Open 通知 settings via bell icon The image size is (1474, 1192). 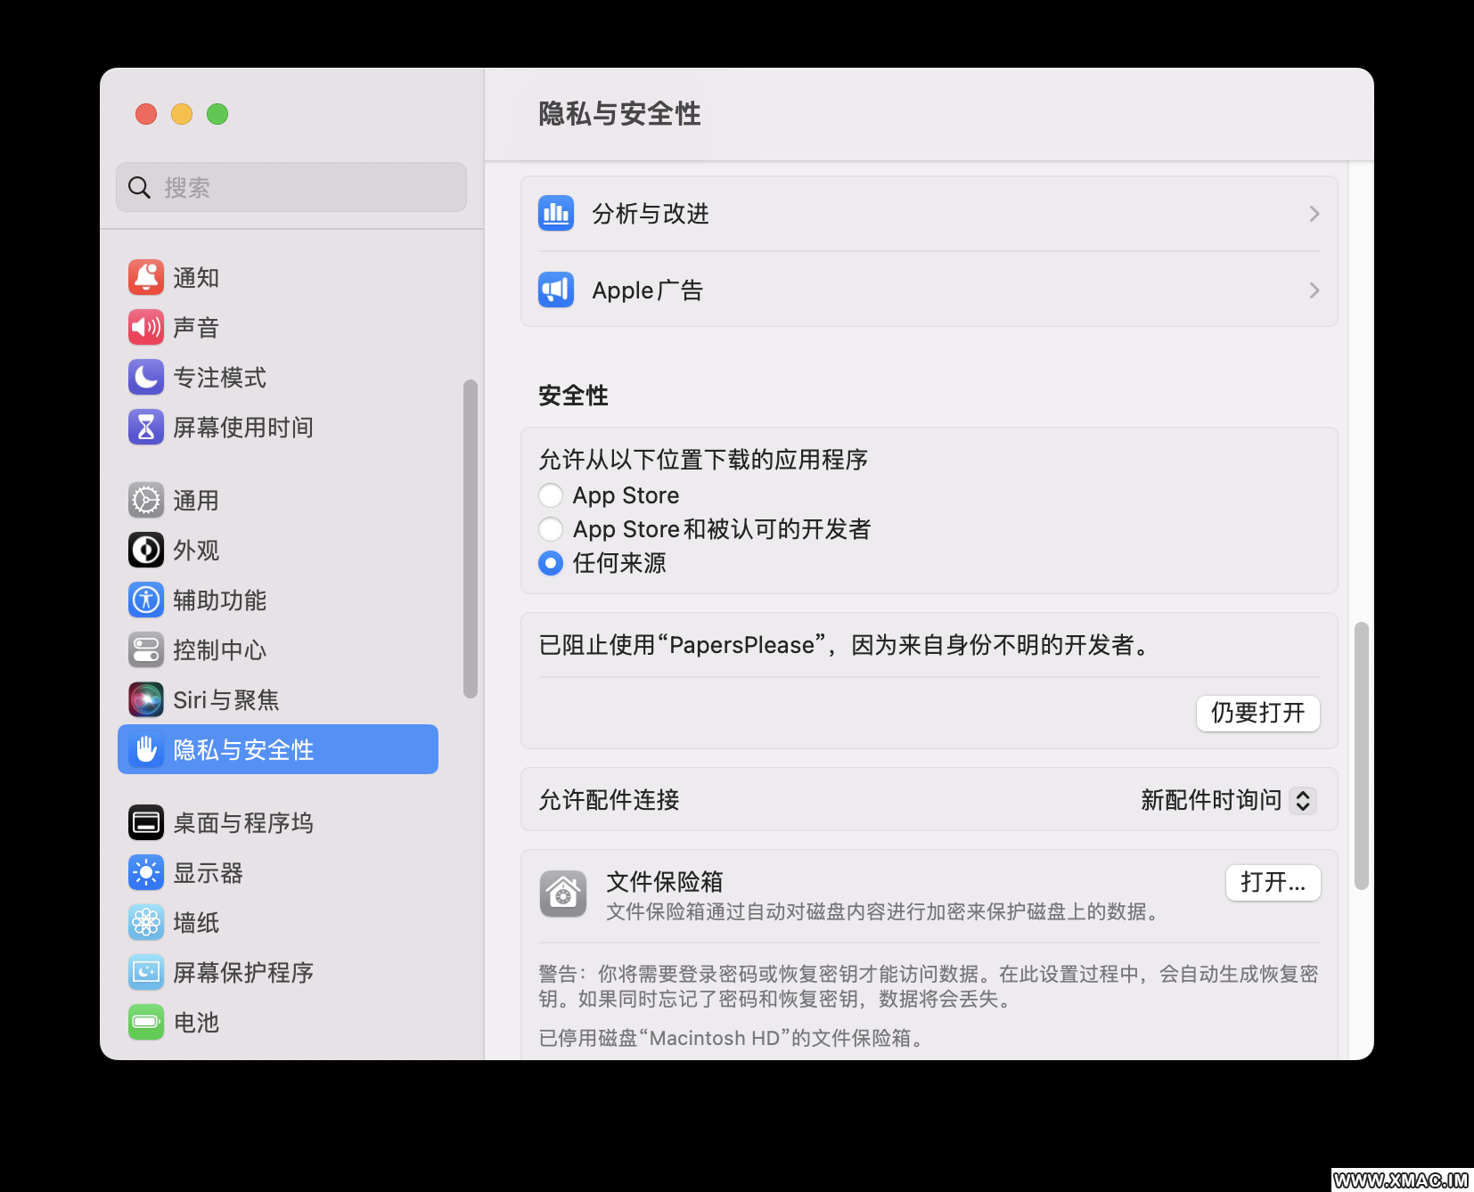click(146, 277)
